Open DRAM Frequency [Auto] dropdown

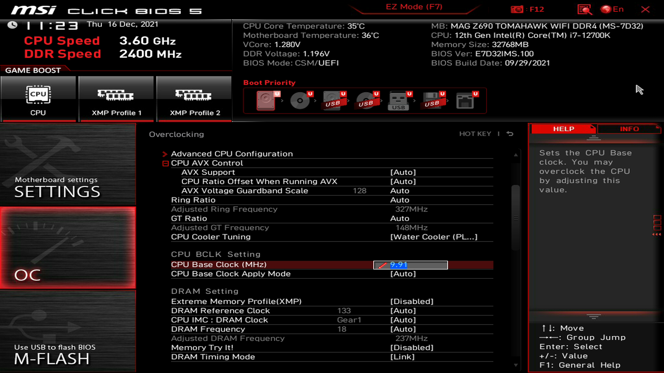click(403, 329)
